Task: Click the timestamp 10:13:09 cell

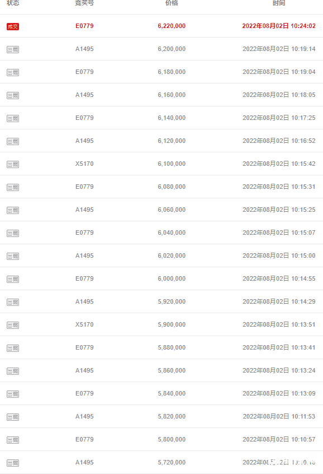Action: [x=279, y=393]
